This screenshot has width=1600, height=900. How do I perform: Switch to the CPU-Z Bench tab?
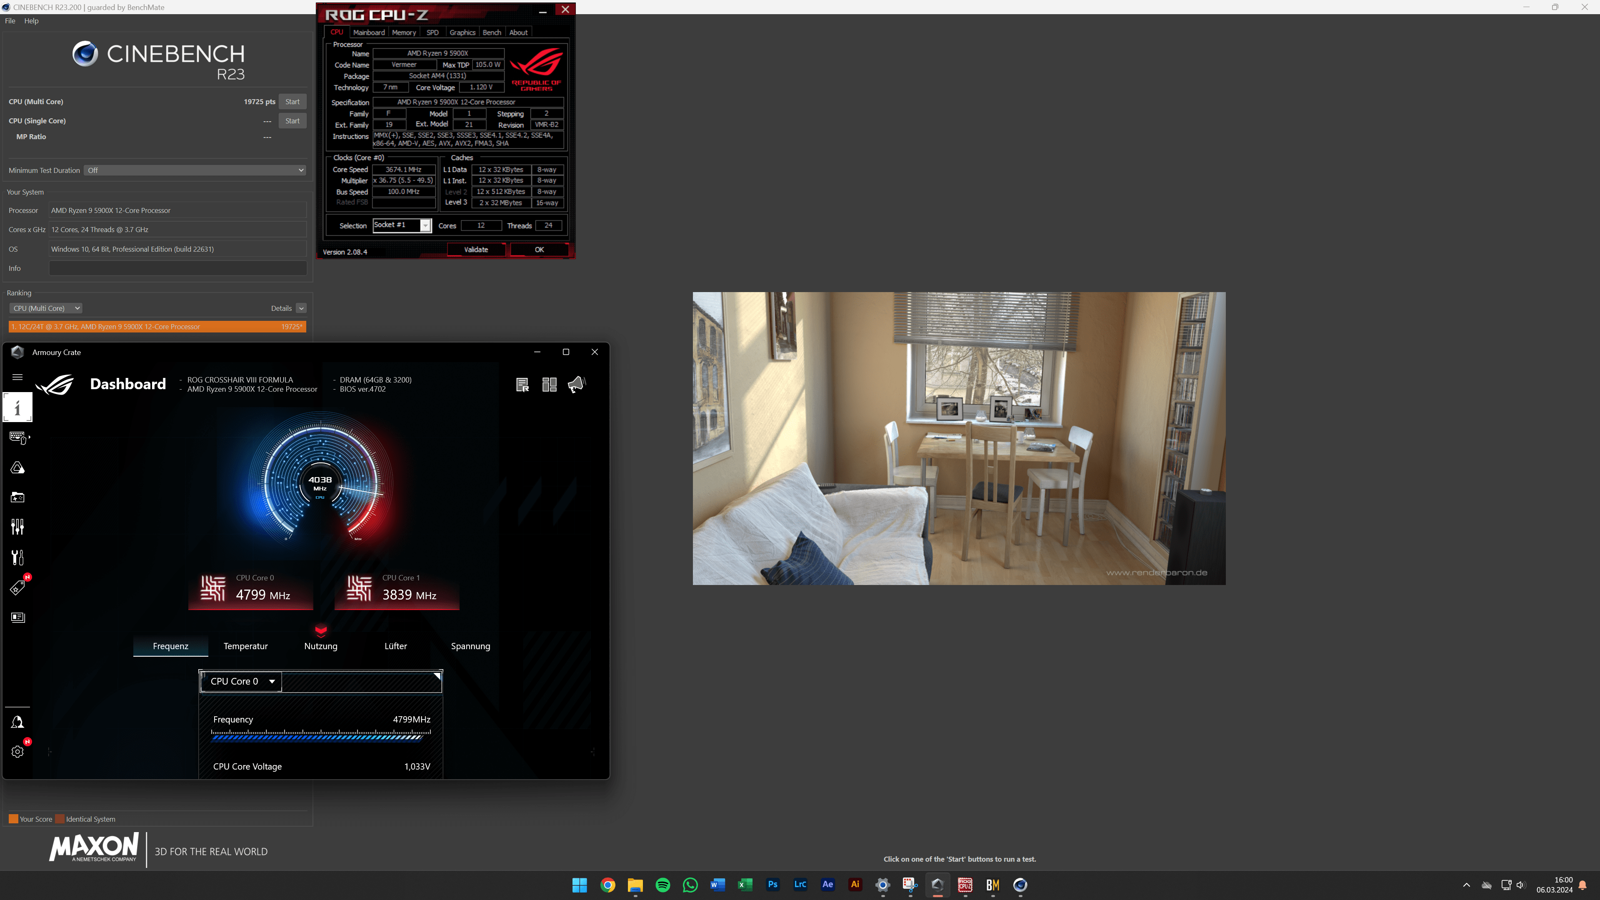point(491,32)
